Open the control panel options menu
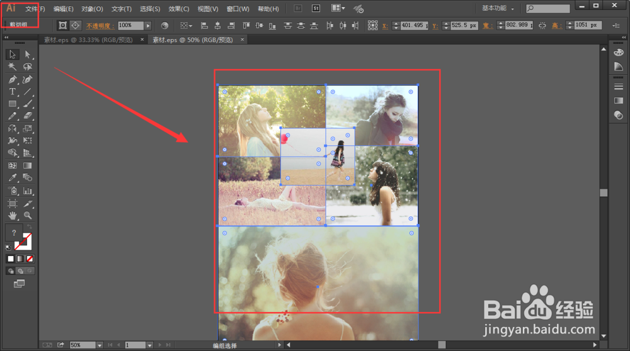This screenshot has width=630, height=351. point(616,25)
